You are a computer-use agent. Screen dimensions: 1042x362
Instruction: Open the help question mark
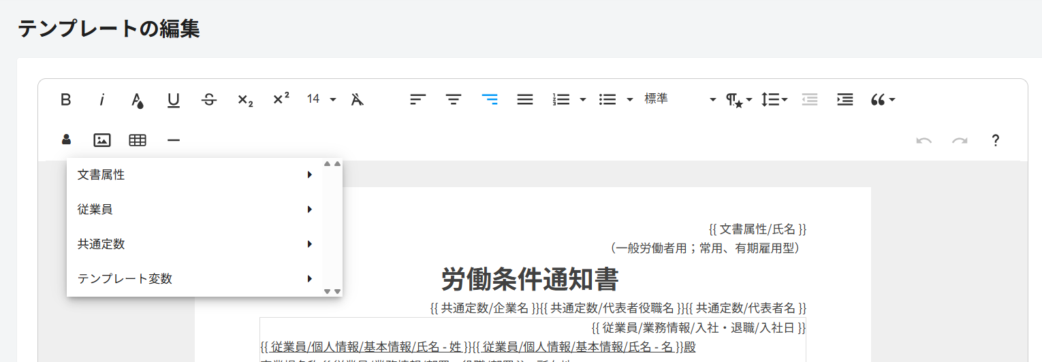pyautogui.click(x=995, y=140)
